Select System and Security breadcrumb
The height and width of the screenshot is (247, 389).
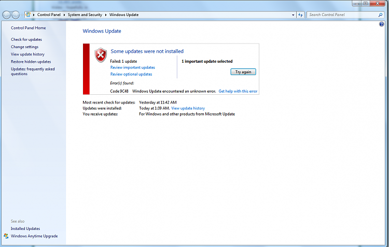(x=85, y=14)
